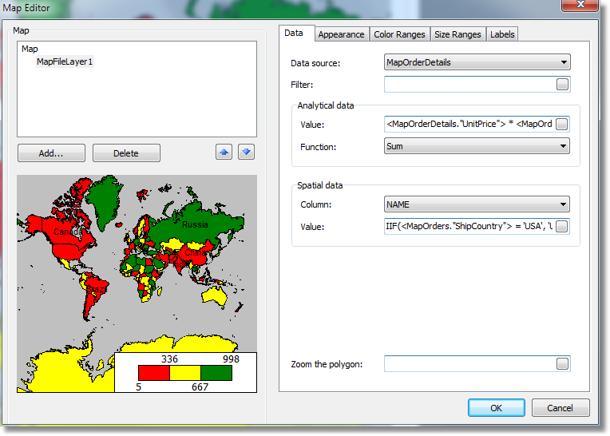Click the green legend color swatch

[x=216, y=373]
